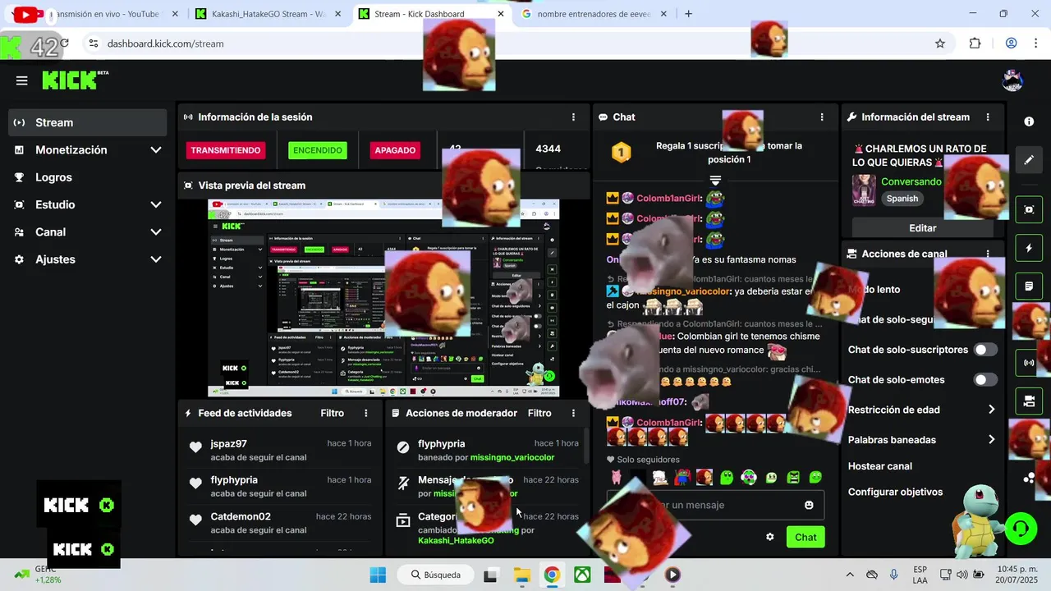The width and height of the screenshot is (1051, 591).
Task: Click the chat collapse arrow under the gift banner
Action: (x=715, y=180)
